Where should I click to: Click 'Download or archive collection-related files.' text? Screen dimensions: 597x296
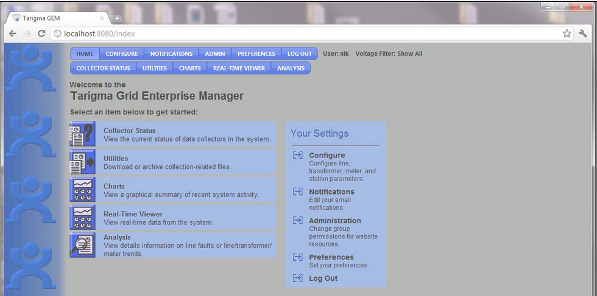tap(168, 167)
